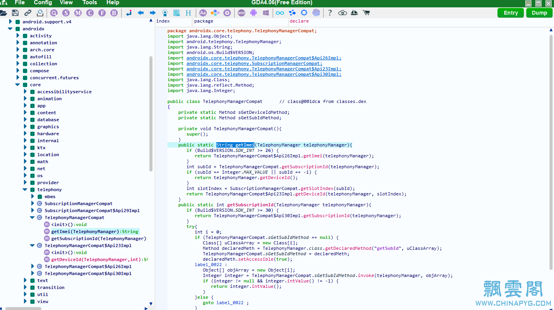Image resolution: width=554 pixels, height=310 pixels.
Task: Open the Config menu
Action: [x=43, y=3]
